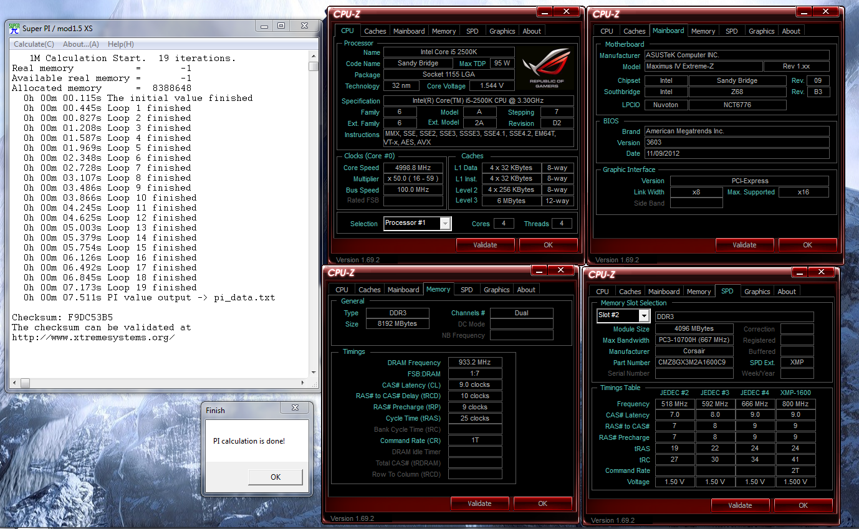Go to SPD tab in the memory timings CPU-Z window
This screenshot has width=859, height=529.
point(467,290)
